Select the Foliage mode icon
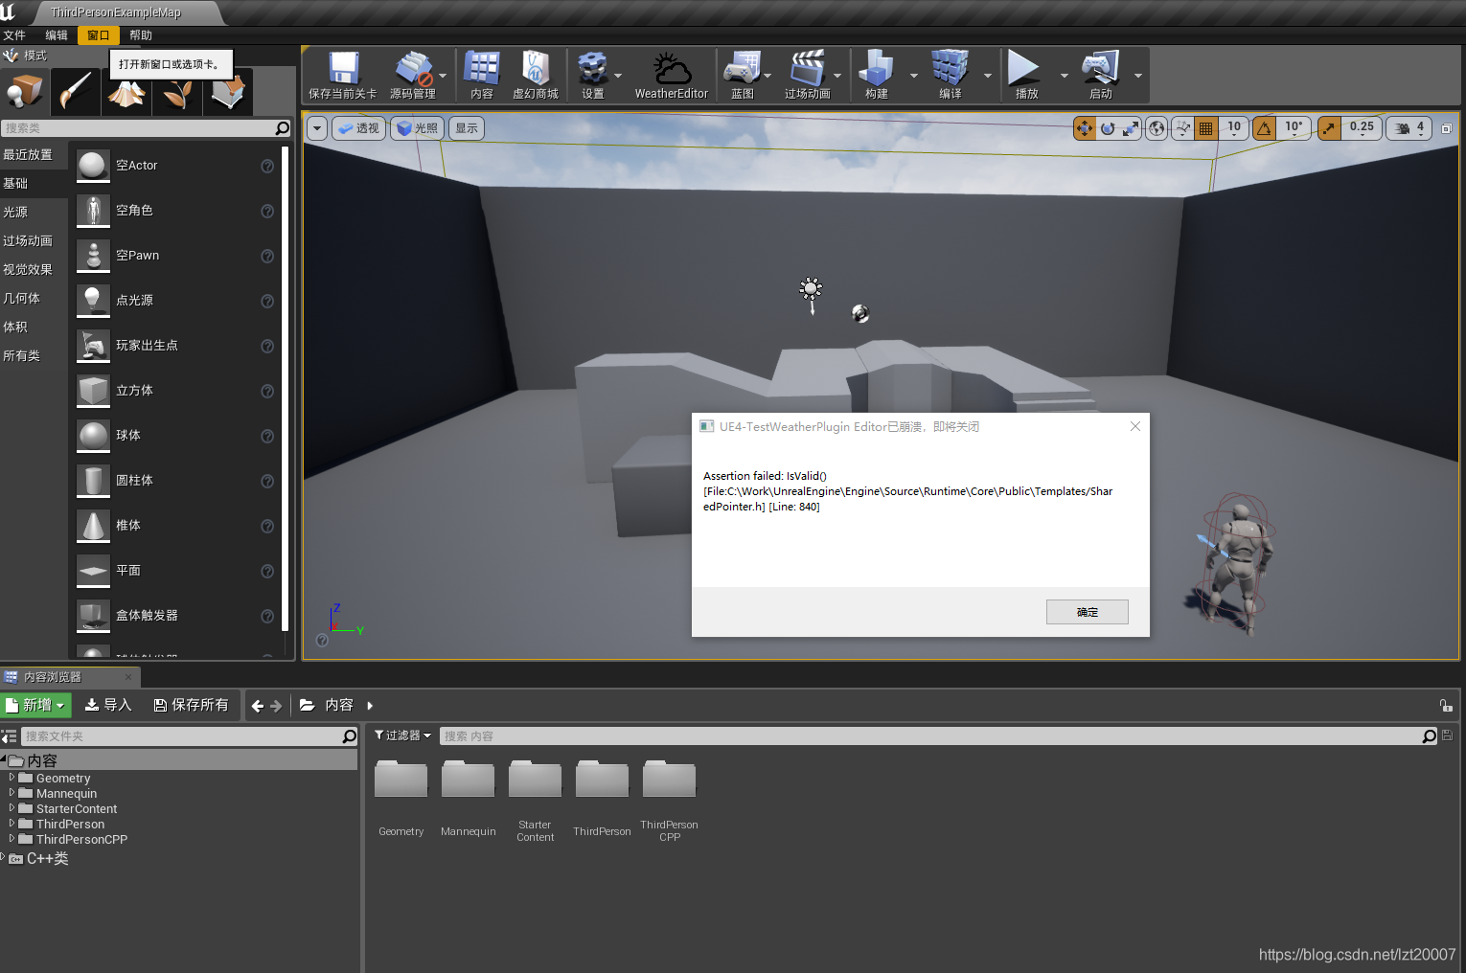This screenshot has width=1466, height=973. point(177,92)
